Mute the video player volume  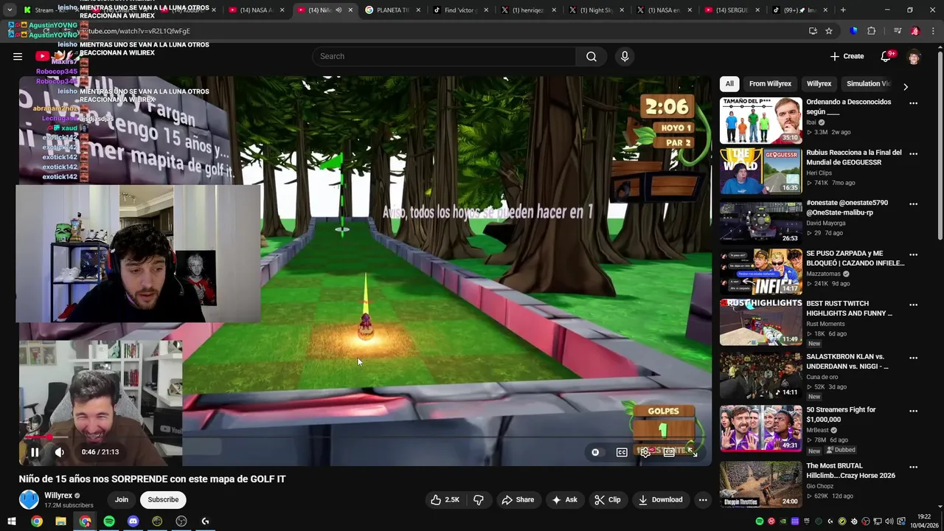60,452
